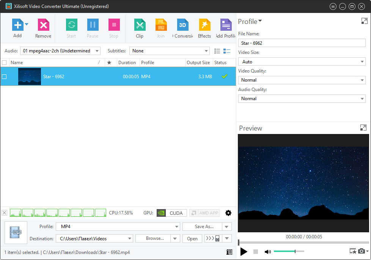This screenshot has height=260, width=371.
Task: Click the bookmark clip star icon
Action: click(353, 251)
